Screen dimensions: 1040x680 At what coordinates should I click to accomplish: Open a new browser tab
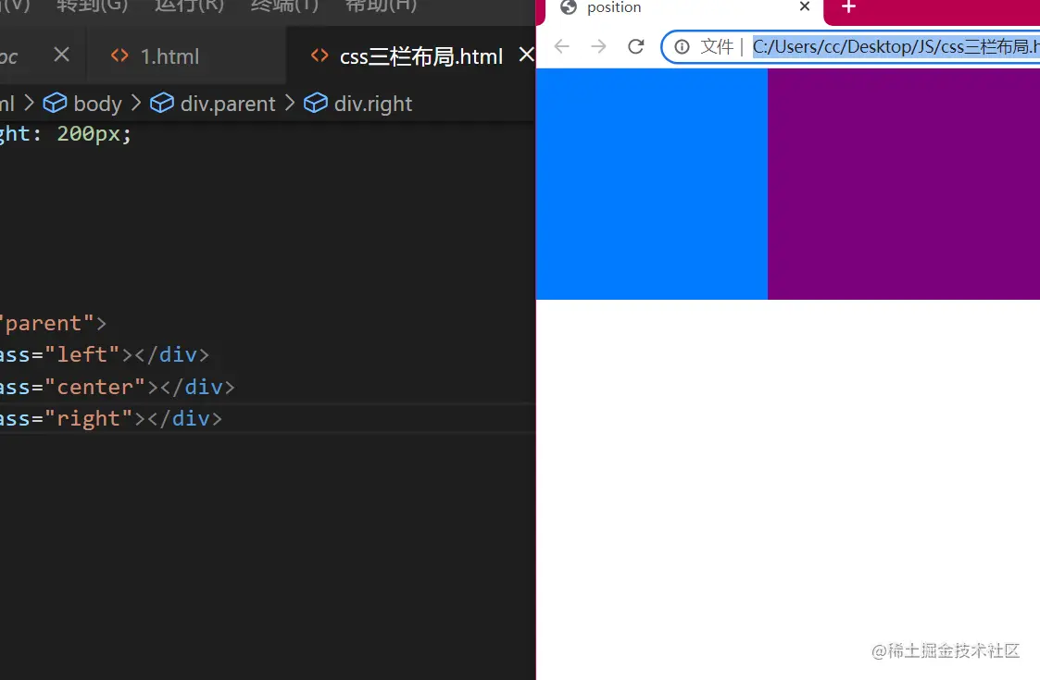tap(848, 6)
